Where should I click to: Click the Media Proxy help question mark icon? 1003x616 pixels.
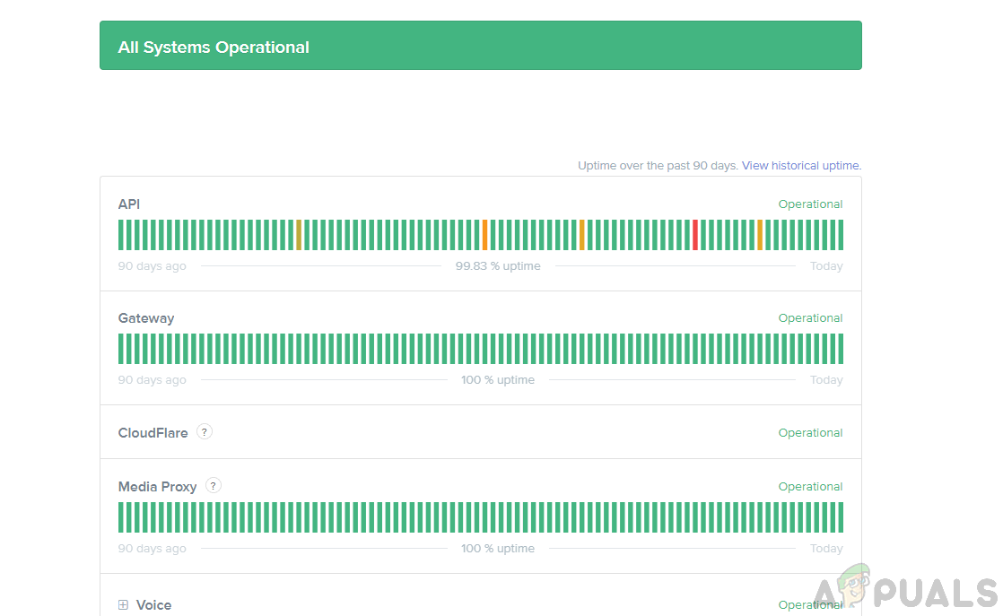tap(213, 486)
